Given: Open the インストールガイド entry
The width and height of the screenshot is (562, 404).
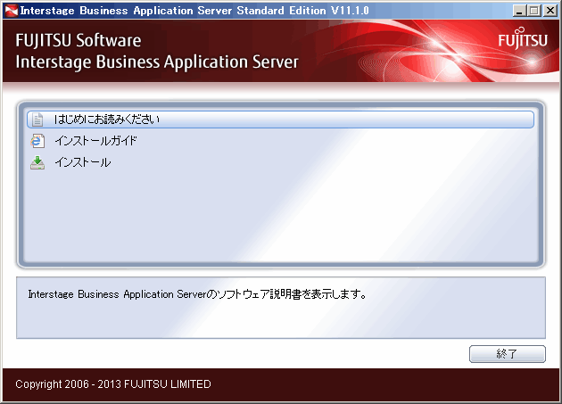Looking at the screenshot, I should 95,141.
